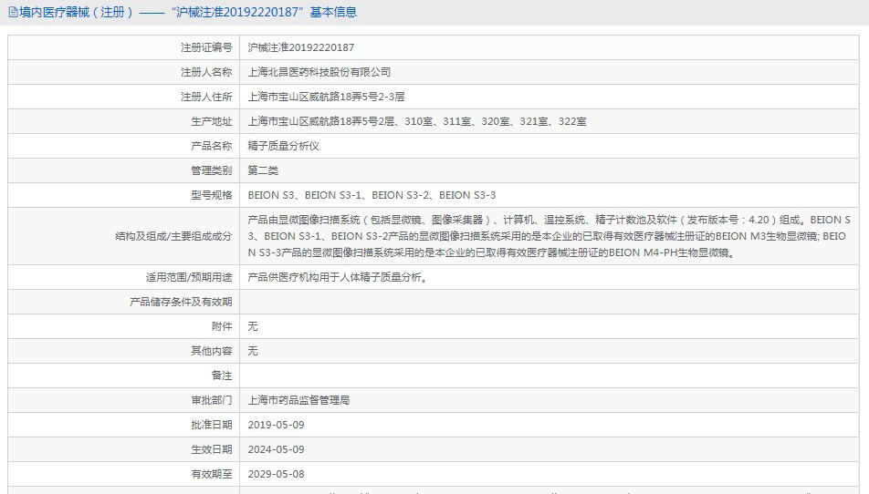Select product name 精子质量分析仪

pyautogui.click(x=283, y=146)
